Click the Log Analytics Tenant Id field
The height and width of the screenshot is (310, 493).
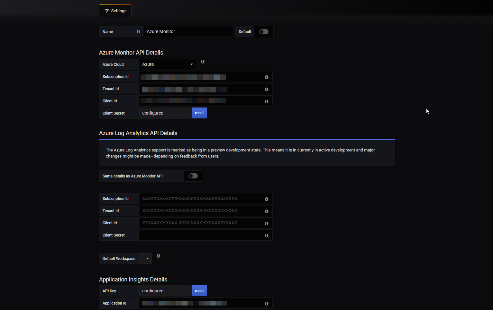click(205, 211)
